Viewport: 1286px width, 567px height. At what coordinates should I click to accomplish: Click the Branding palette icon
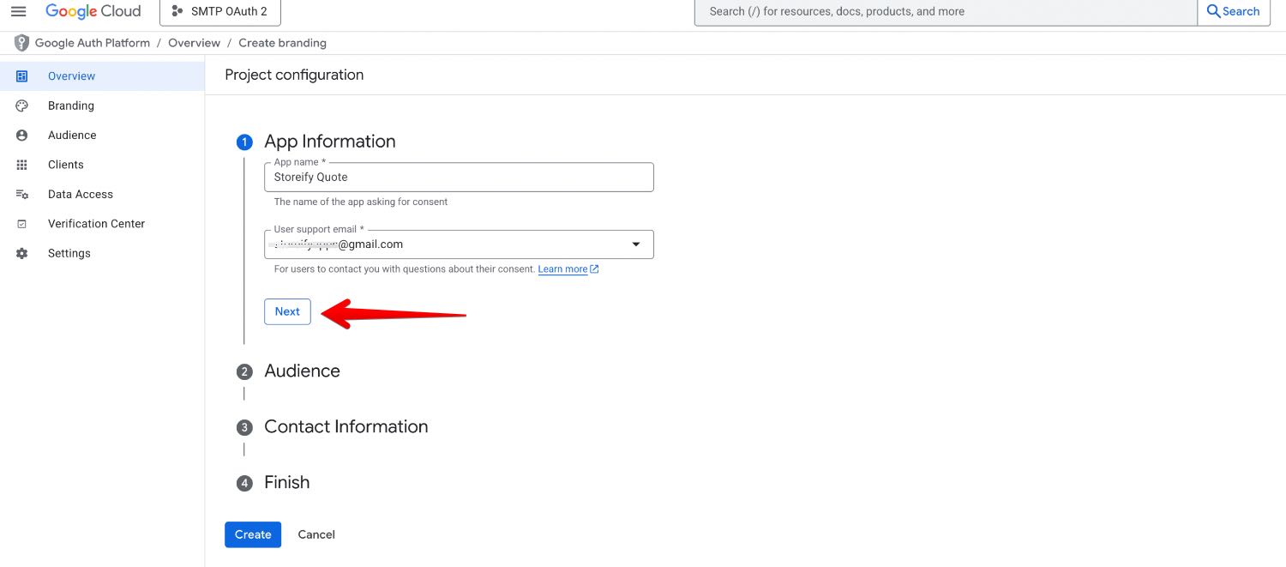(22, 106)
